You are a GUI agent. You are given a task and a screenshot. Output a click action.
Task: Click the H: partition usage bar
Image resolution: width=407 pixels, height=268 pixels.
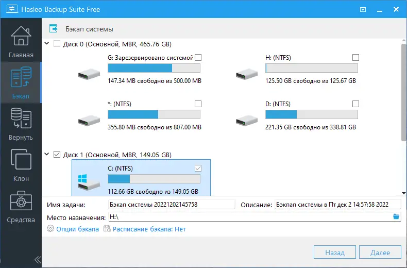[312, 68]
